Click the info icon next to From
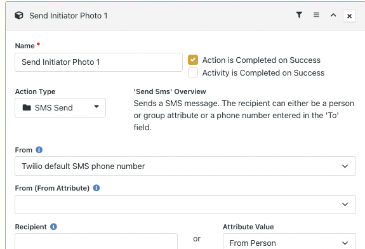The image size is (365, 249). [x=39, y=150]
